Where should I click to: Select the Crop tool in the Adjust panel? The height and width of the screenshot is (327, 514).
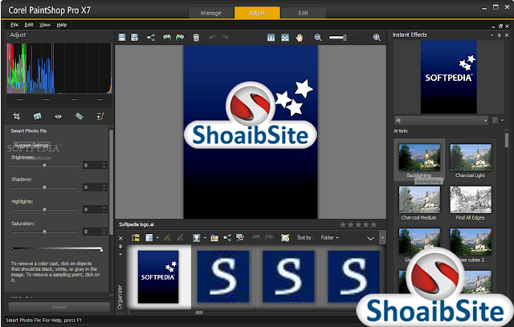click(16, 116)
